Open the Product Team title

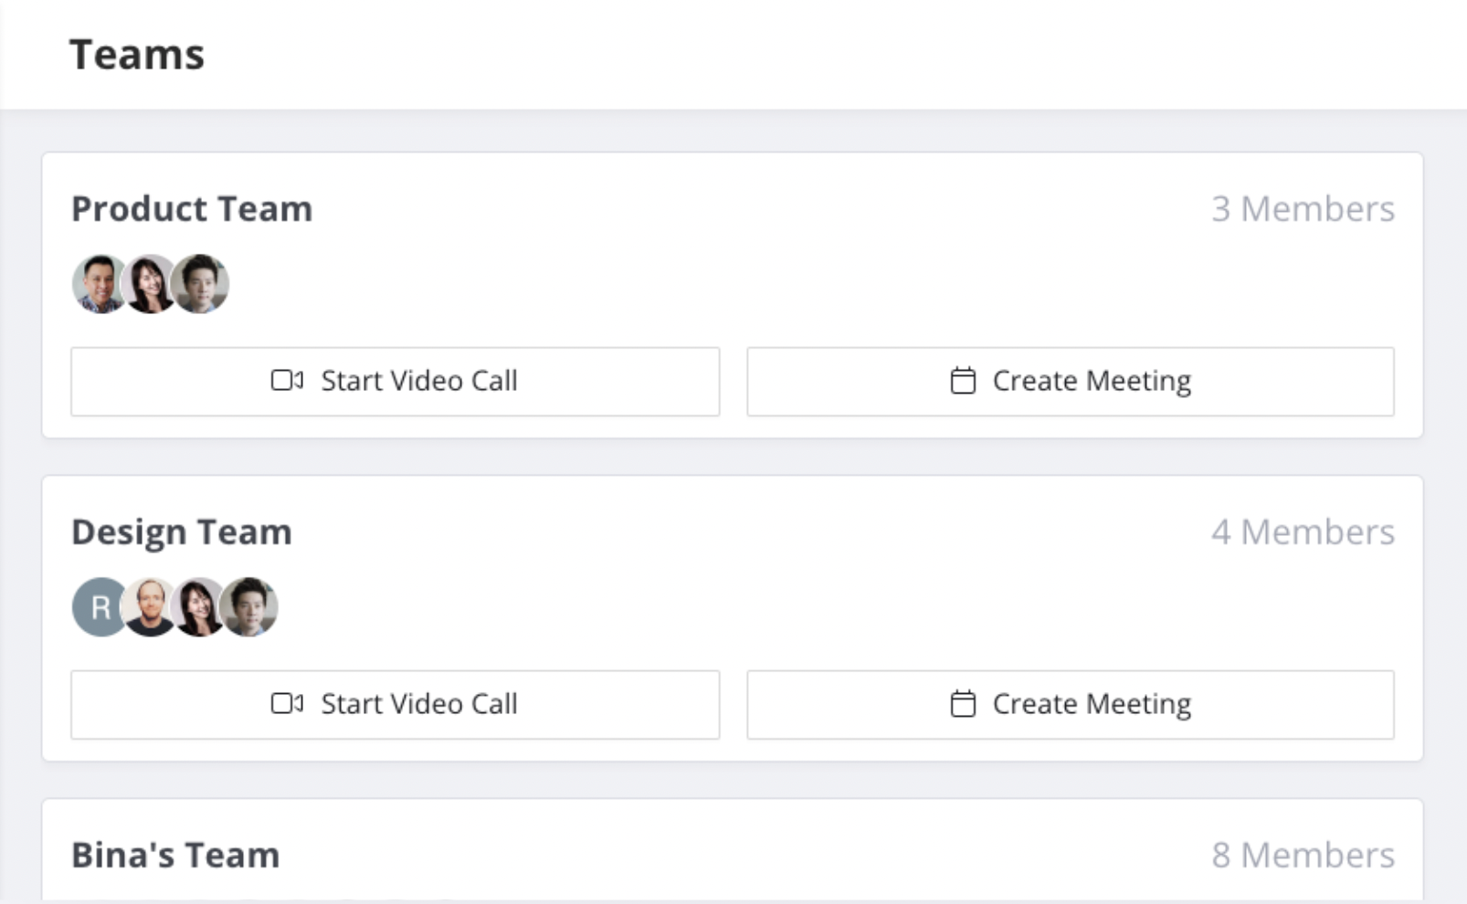click(192, 209)
